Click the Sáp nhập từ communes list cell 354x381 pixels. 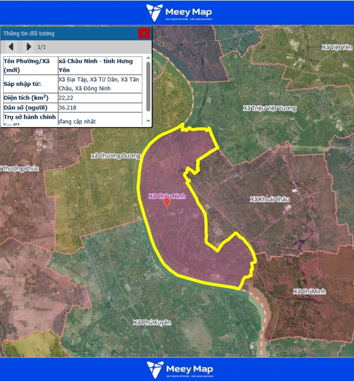(100, 84)
